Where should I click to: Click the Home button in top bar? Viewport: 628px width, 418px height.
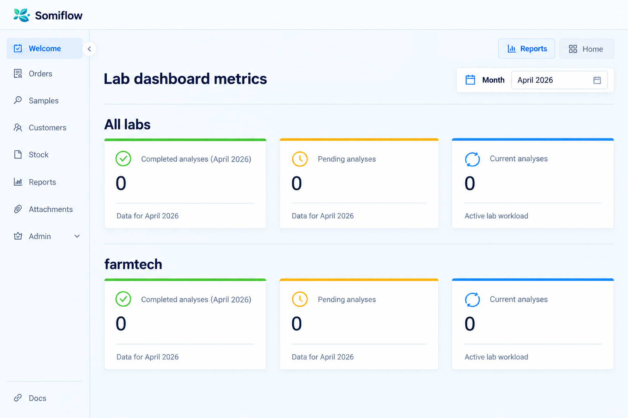586,49
